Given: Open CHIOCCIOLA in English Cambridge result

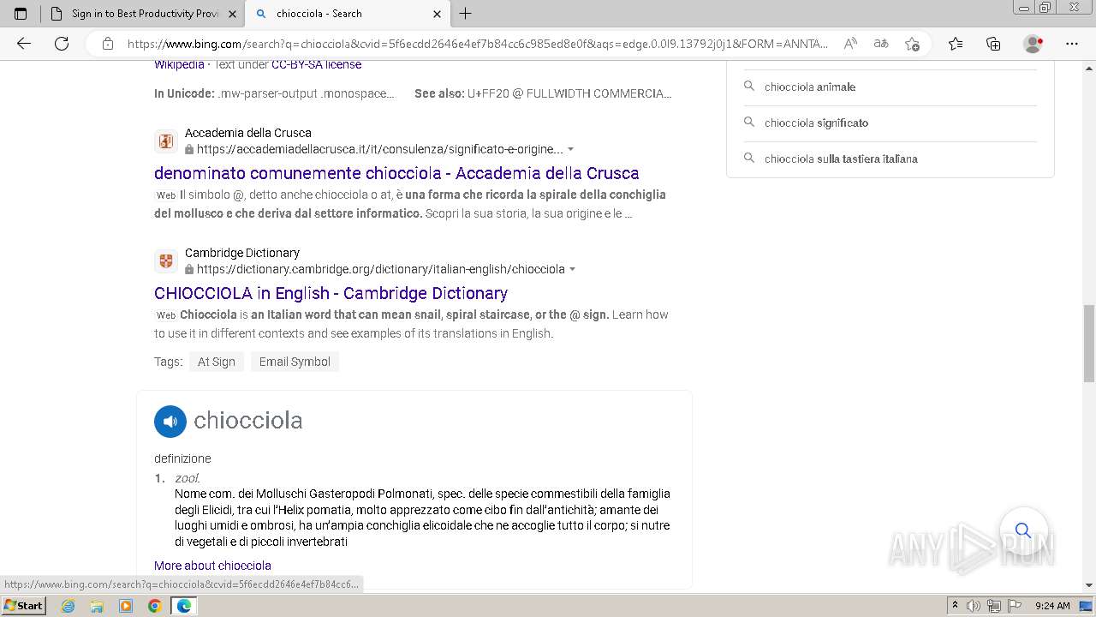Looking at the screenshot, I should pyautogui.click(x=331, y=293).
